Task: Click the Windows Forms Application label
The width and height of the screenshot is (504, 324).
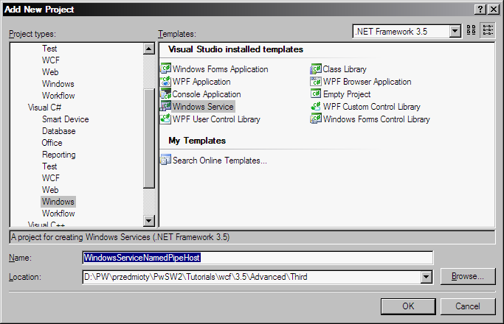Action: coord(220,69)
